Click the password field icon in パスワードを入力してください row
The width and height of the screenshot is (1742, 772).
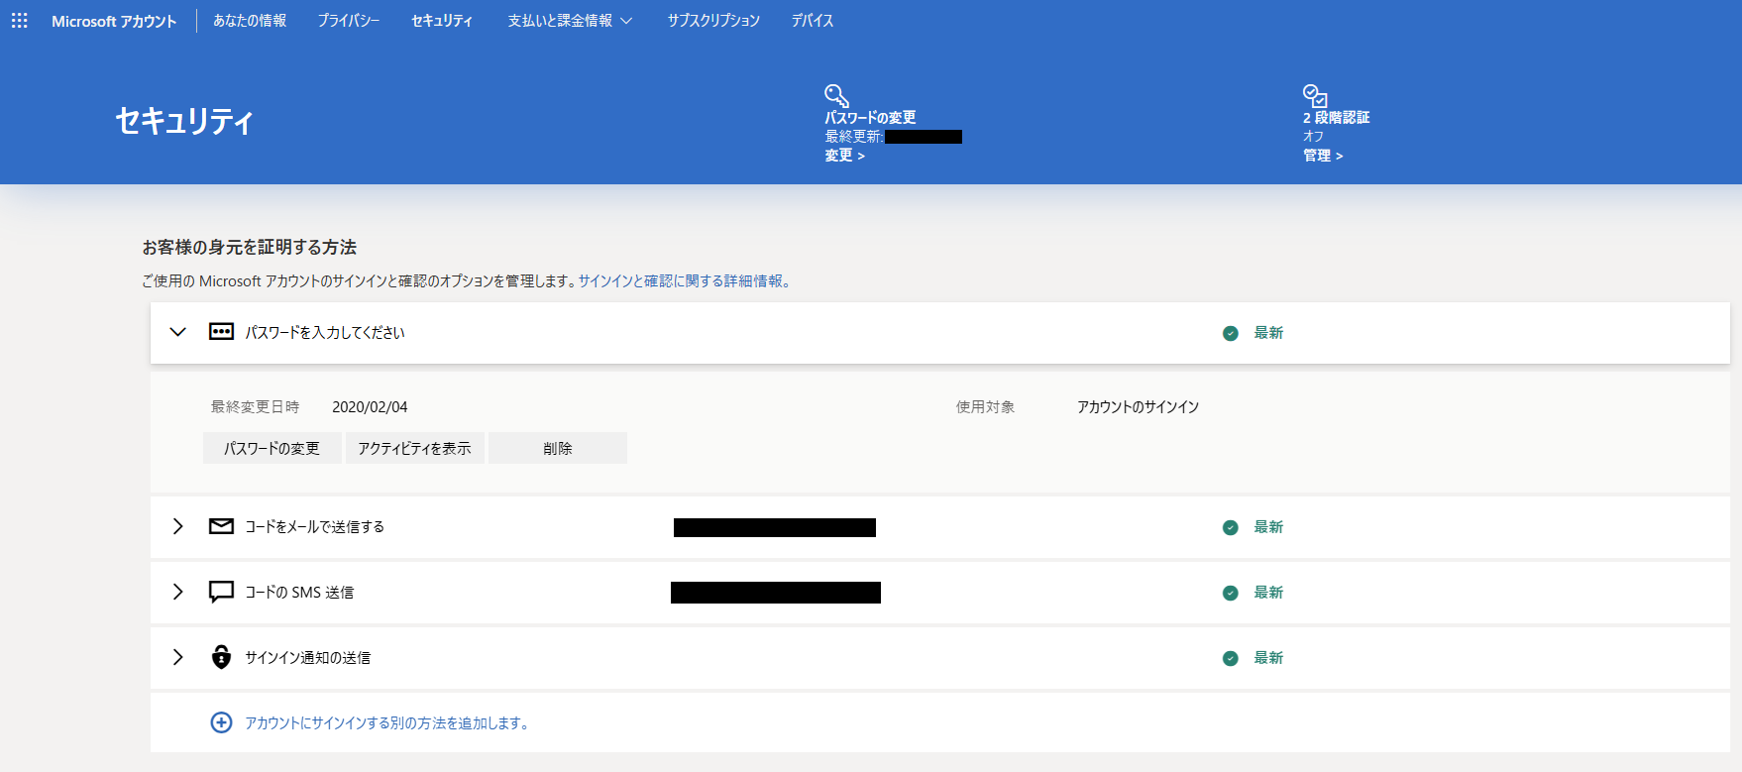221,332
